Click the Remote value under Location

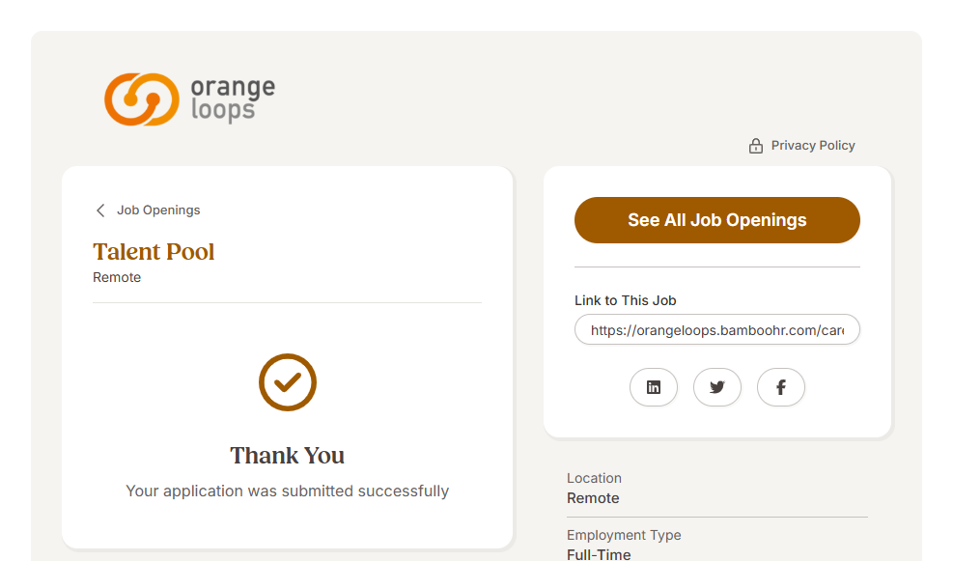[593, 498]
